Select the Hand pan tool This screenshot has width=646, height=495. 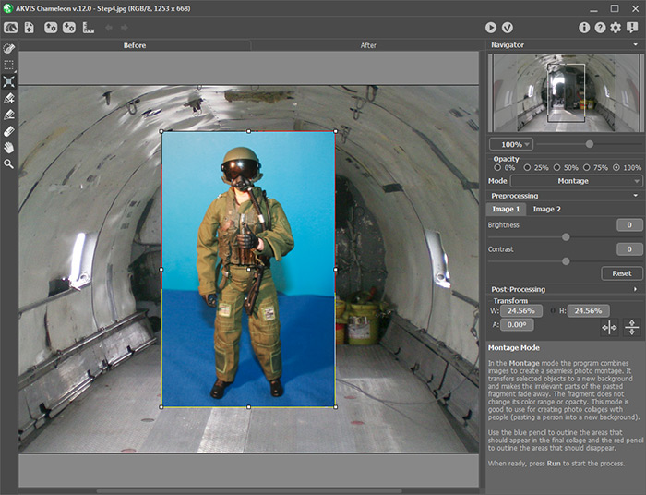pyautogui.click(x=8, y=148)
